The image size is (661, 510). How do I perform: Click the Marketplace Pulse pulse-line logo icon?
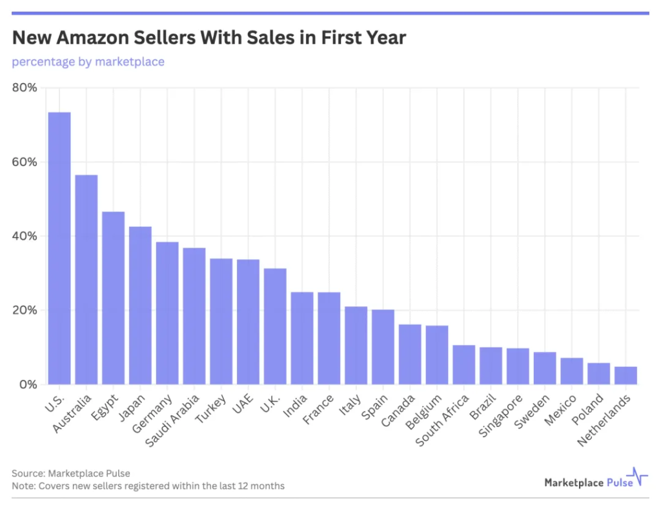coord(637,476)
